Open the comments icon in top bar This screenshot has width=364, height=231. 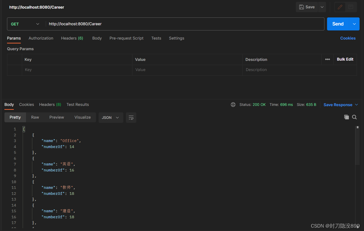pos(351,7)
